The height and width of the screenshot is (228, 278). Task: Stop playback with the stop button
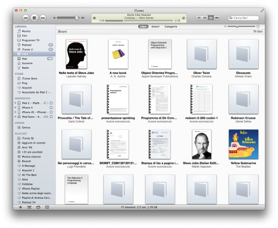[34, 18]
